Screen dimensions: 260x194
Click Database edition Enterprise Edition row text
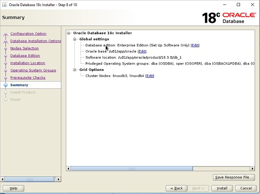137,45
